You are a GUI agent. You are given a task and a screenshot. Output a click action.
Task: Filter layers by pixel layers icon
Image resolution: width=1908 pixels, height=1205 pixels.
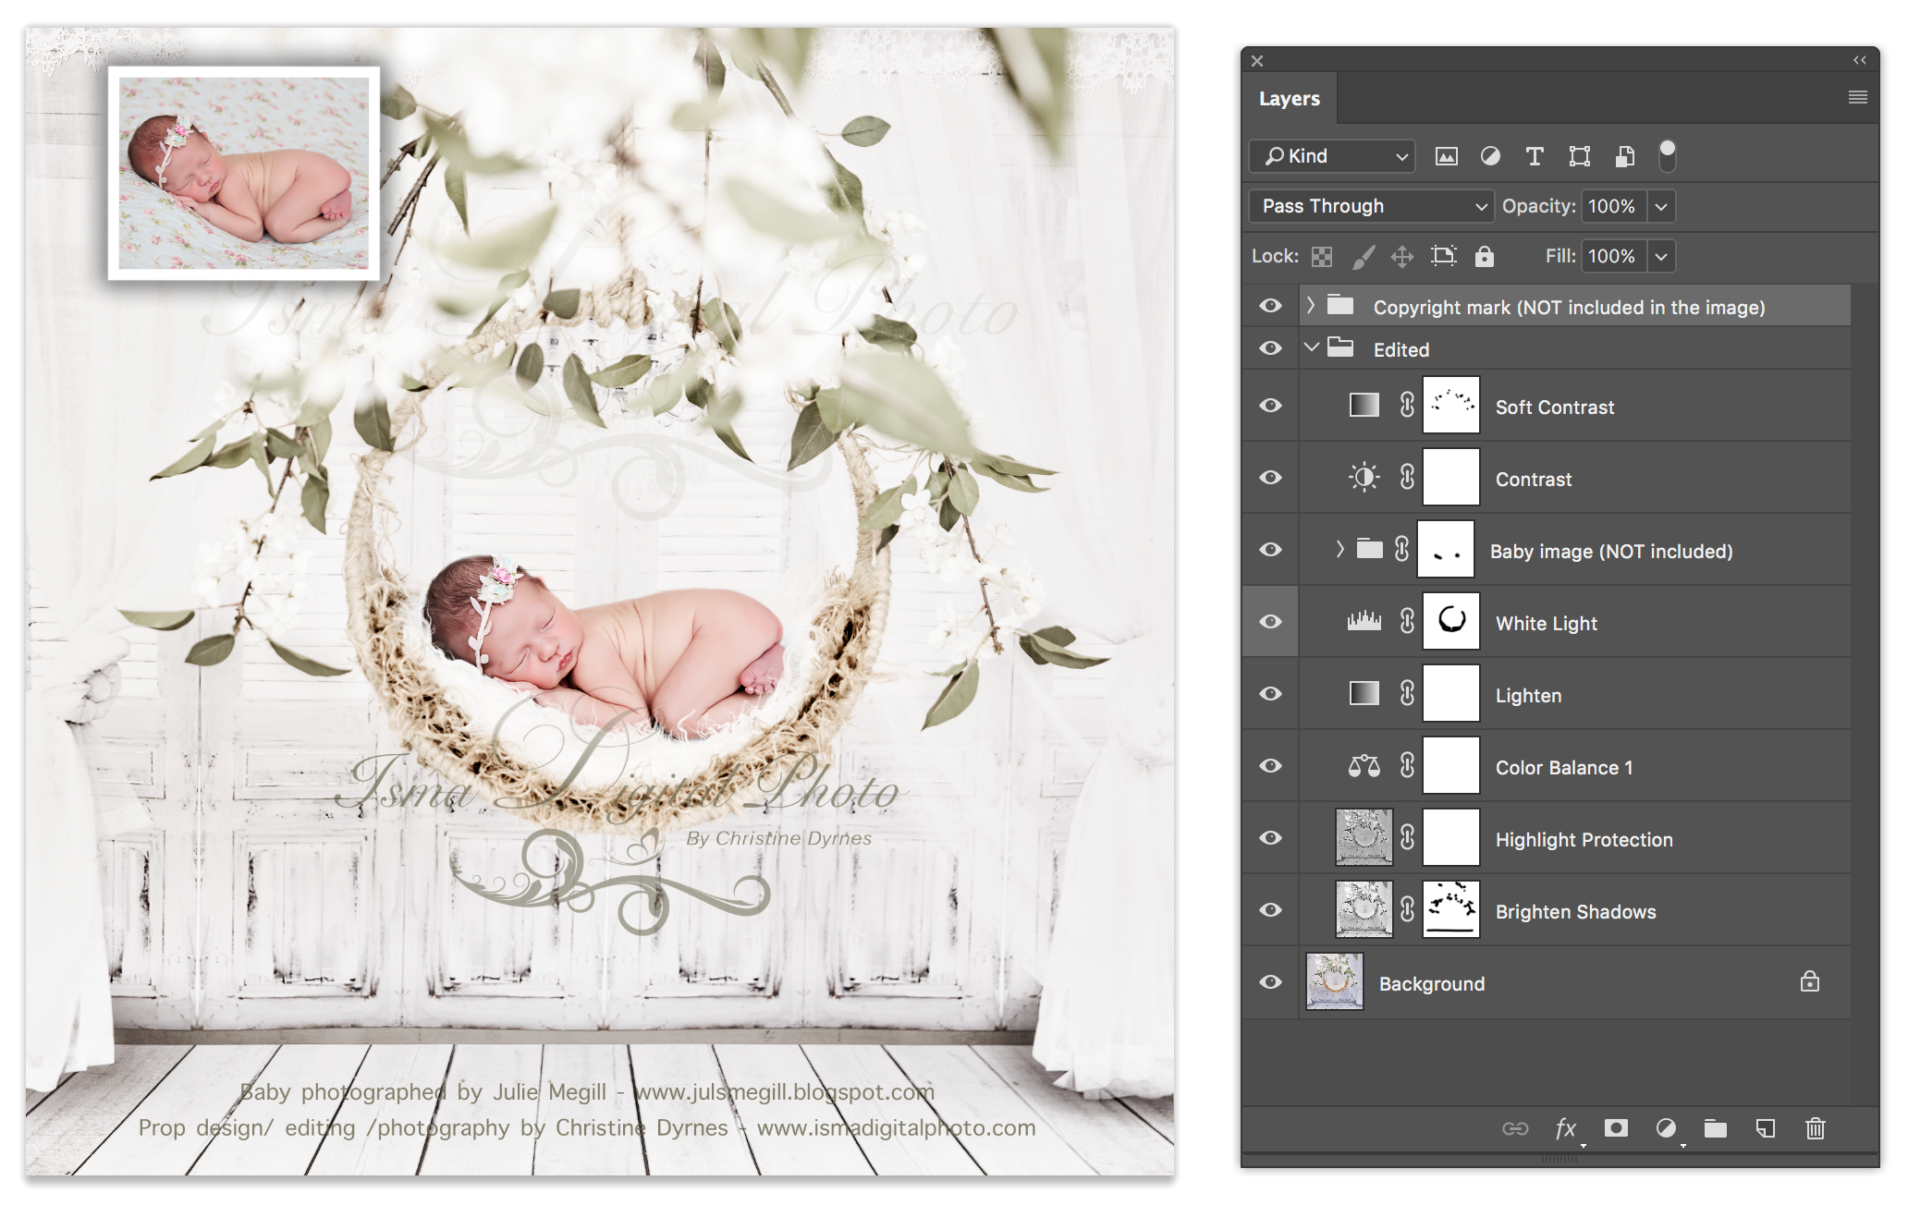[1446, 156]
